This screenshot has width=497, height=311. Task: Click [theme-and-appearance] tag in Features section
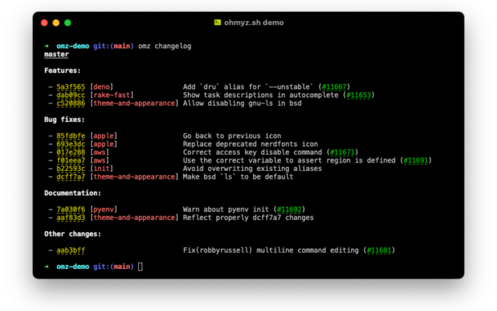pyautogui.click(x=134, y=103)
